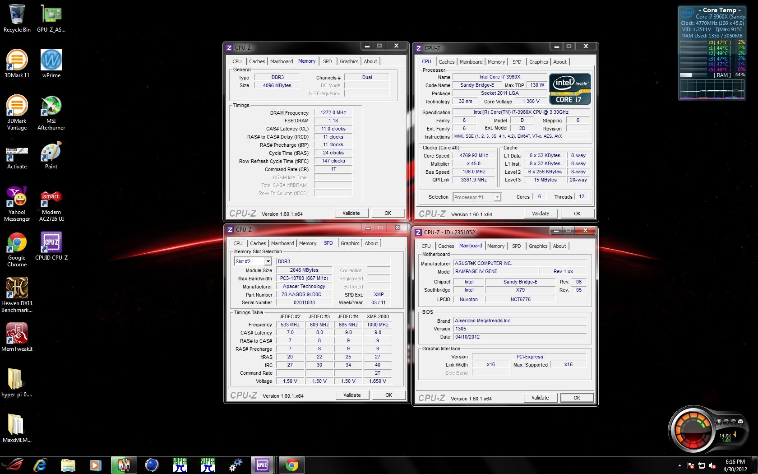758x474 pixels.
Task: Launch Super PI from the taskbar
Action: click(208, 465)
